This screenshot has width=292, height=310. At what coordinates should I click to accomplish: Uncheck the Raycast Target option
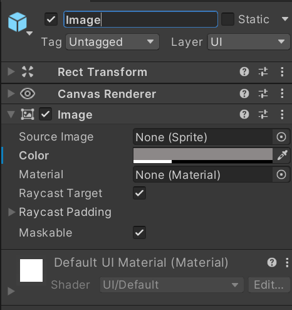[139, 193]
